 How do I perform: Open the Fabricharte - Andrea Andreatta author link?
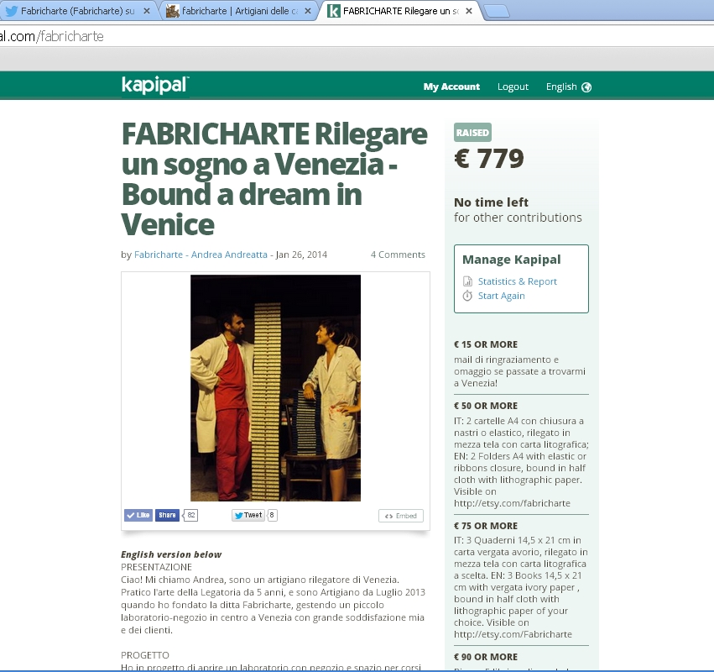coord(201,255)
